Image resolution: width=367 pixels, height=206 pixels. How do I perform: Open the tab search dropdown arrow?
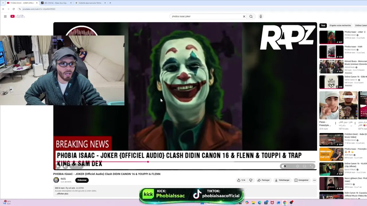coord(3,3)
